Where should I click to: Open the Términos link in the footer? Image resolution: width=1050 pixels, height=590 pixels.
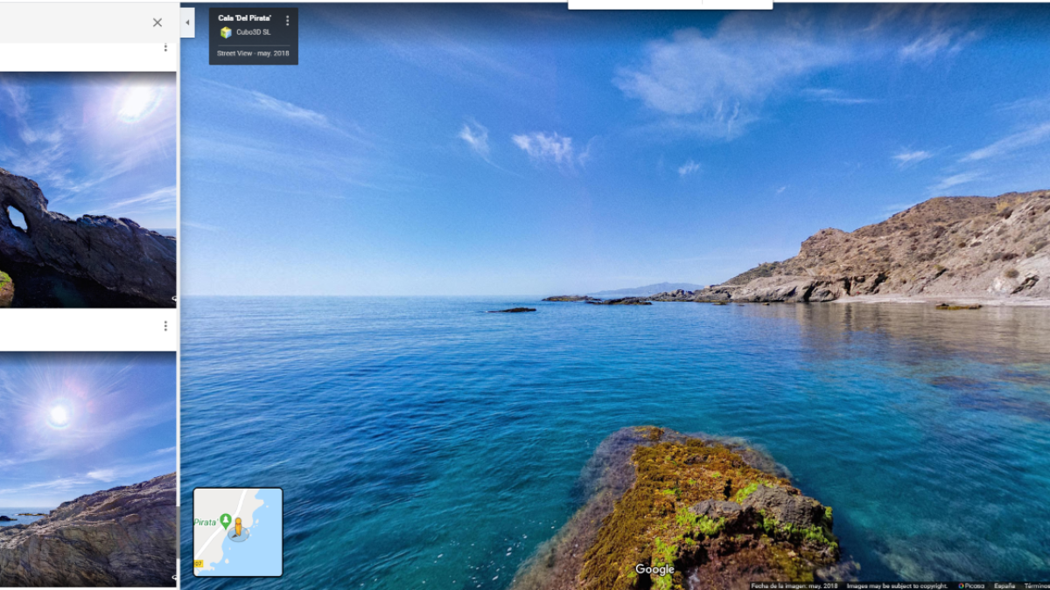1036,586
